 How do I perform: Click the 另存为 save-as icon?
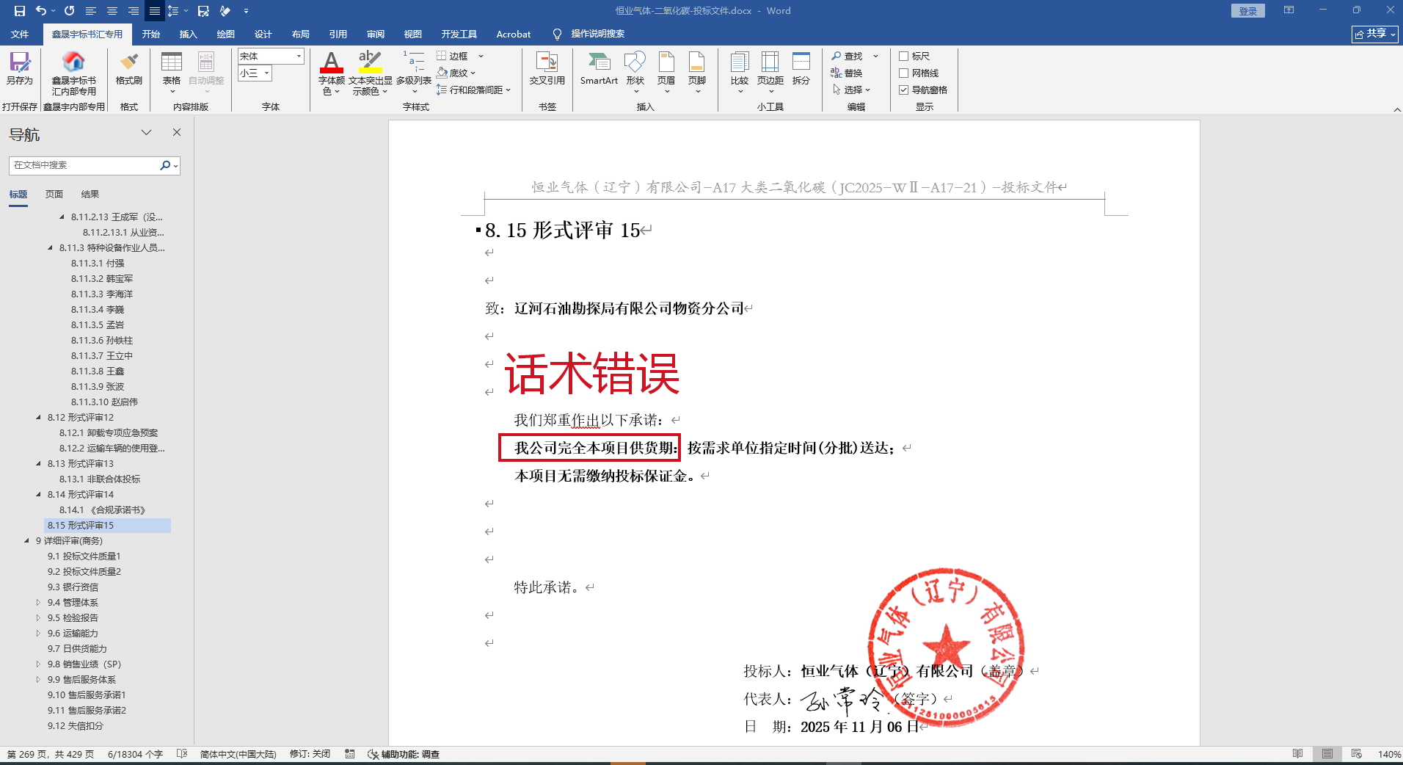(x=20, y=68)
